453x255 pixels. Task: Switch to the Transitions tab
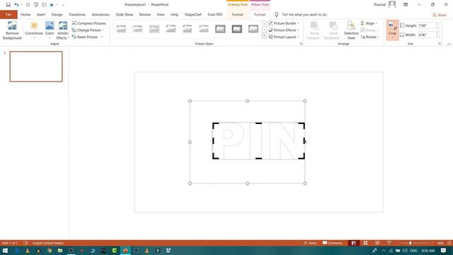pyautogui.click(x=77, y=14)
